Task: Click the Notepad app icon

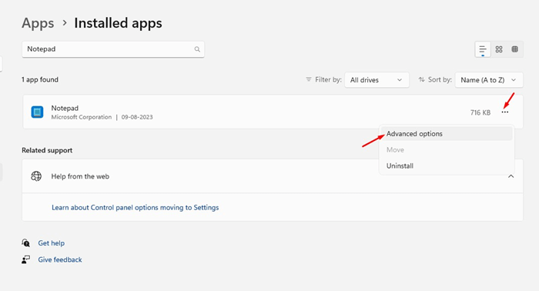Action: pos(37,112)
